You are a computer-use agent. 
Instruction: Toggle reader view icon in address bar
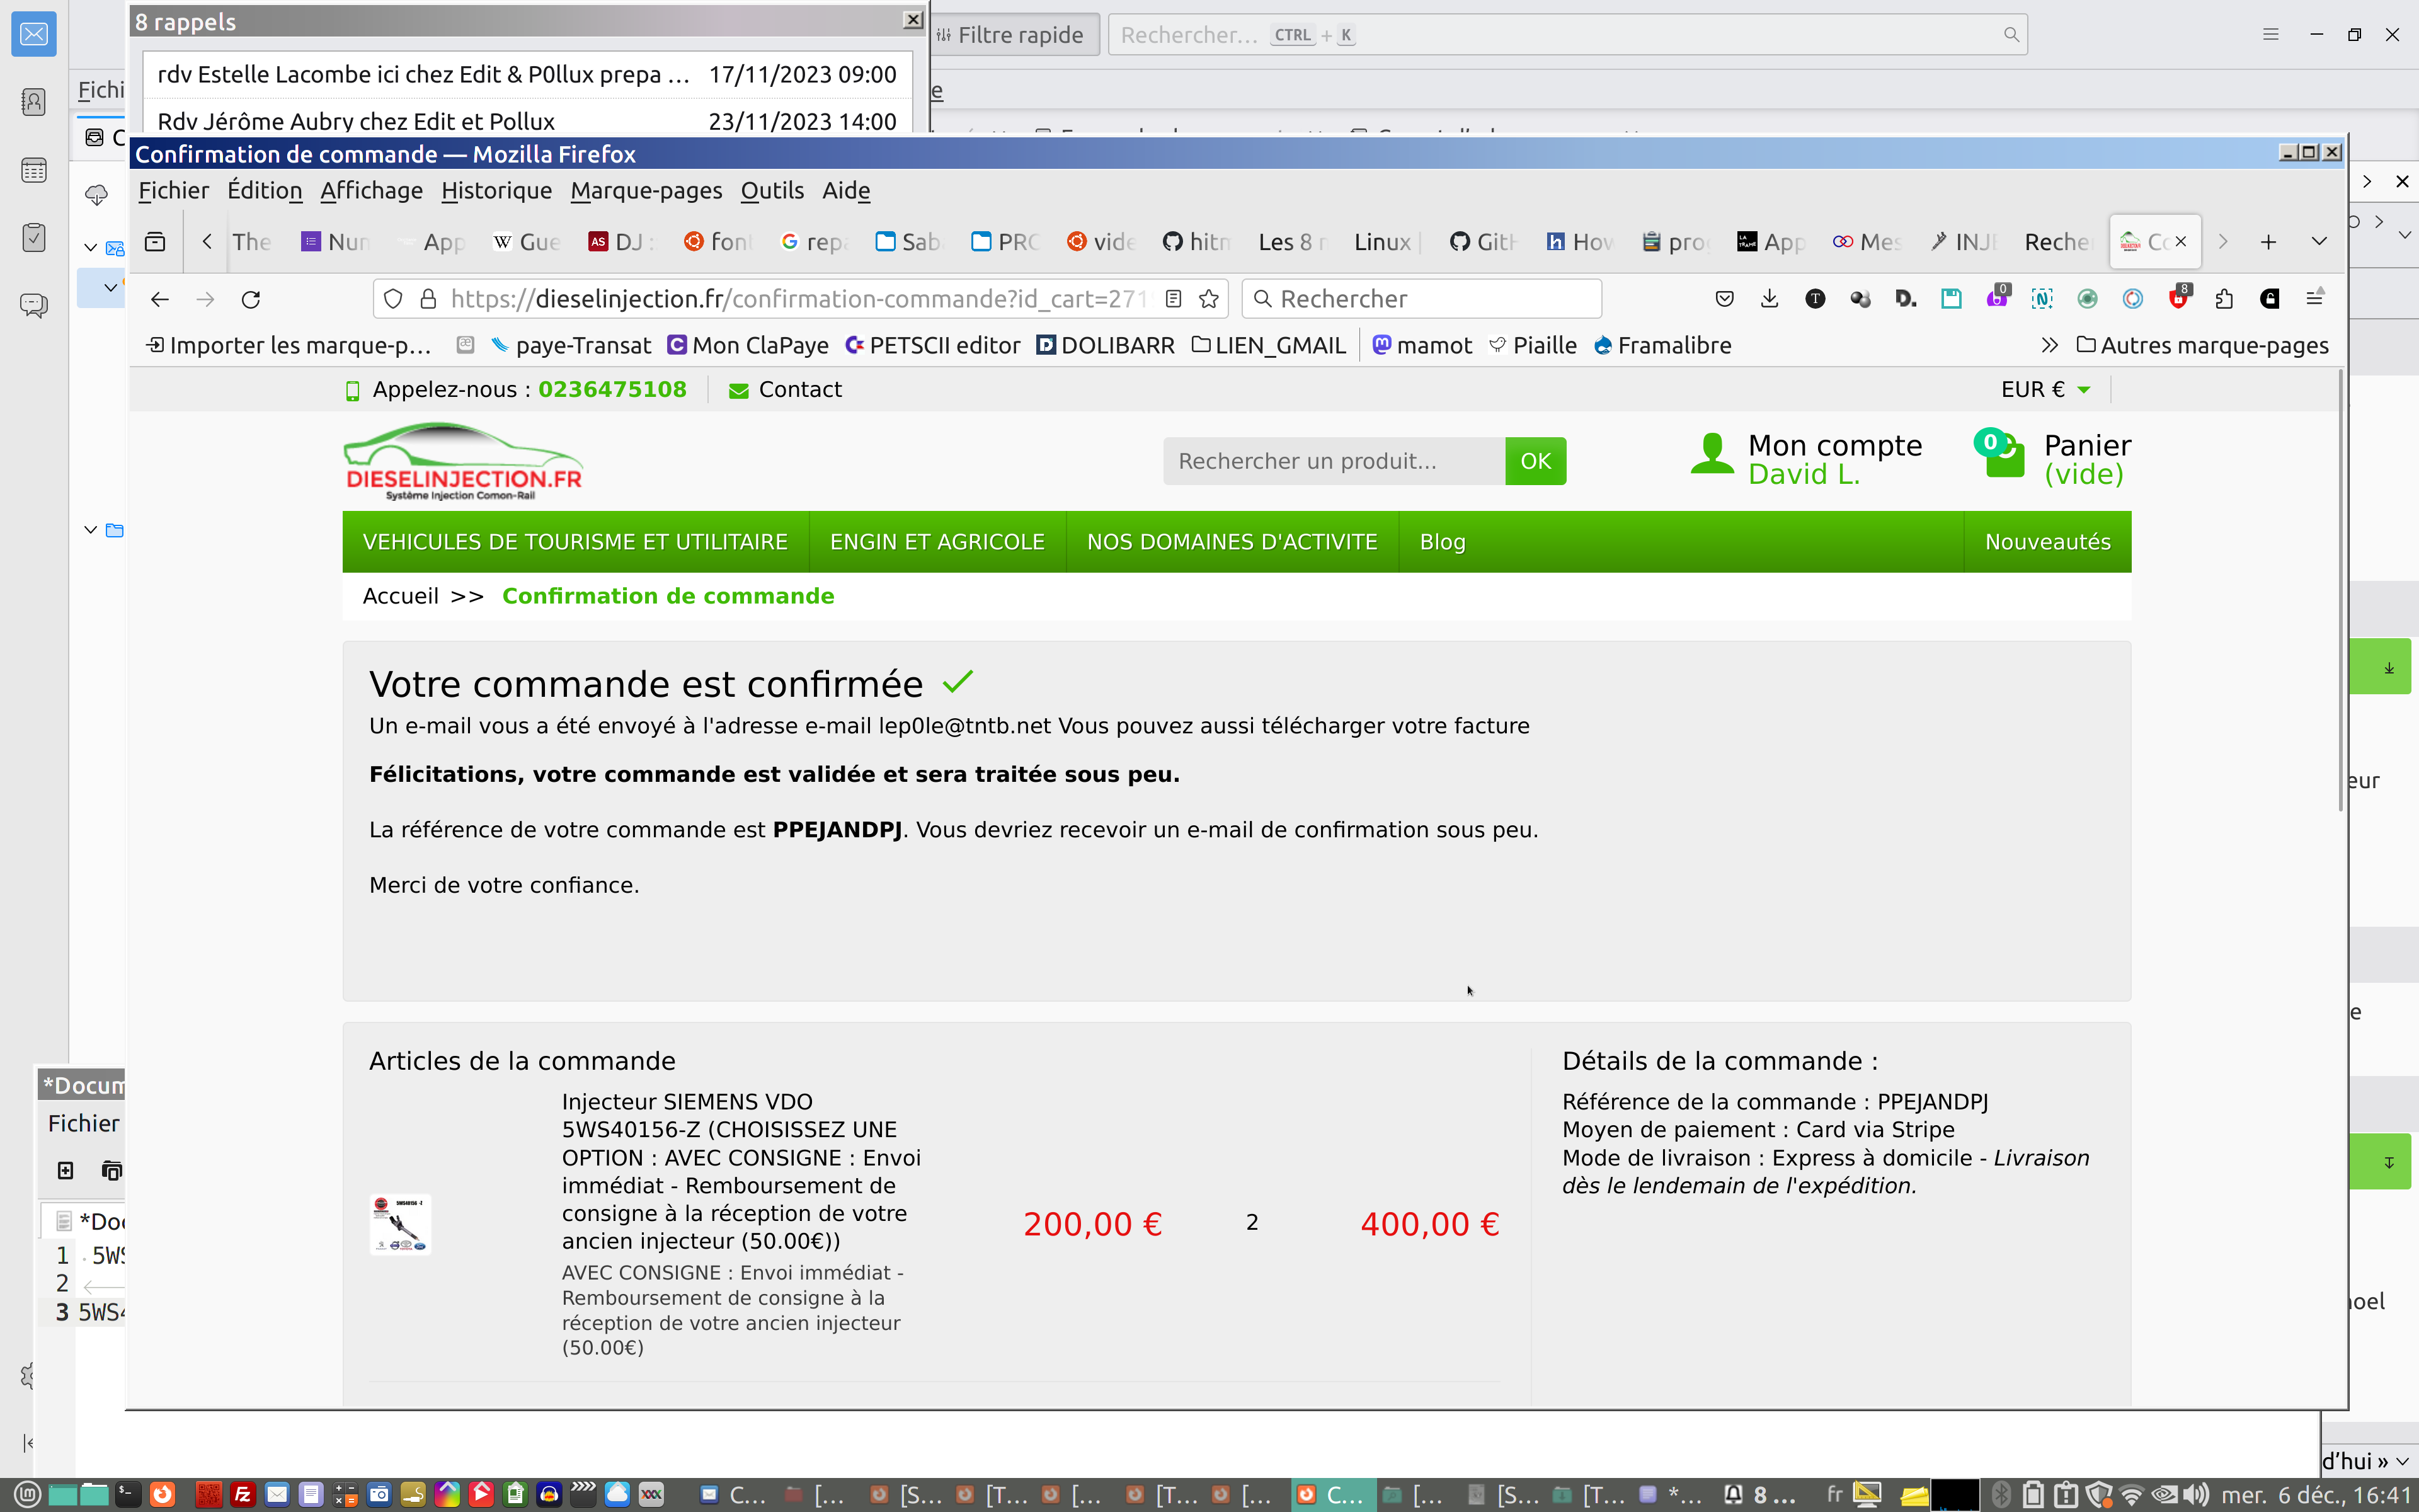[1174, 299]
